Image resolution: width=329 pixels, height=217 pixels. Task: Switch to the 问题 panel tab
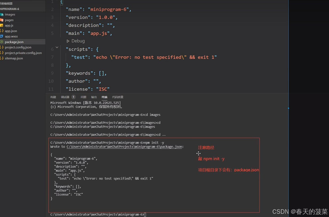click(84, 97)
